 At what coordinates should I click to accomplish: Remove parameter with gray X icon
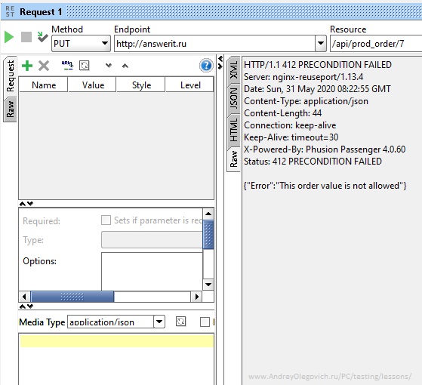(x=44, y=66)
